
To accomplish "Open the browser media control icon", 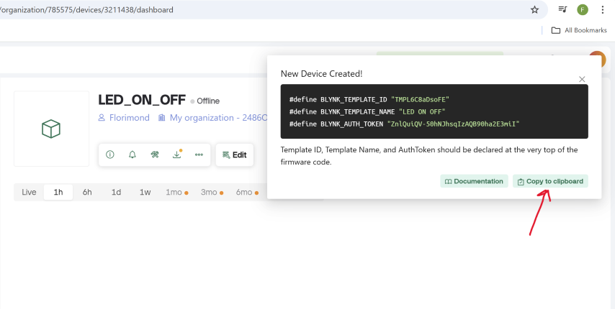I will 563,10.
